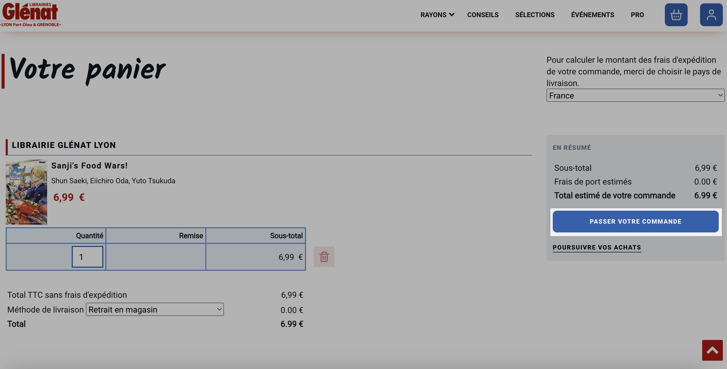Click PASSER VOTRE COMMANDE button
The width and height of the screenshot is (727, 369).
636,222
